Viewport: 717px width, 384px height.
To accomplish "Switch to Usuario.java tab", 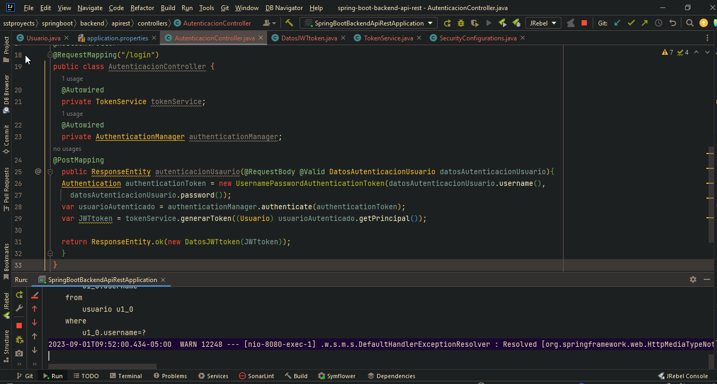I will pos(43,38).
